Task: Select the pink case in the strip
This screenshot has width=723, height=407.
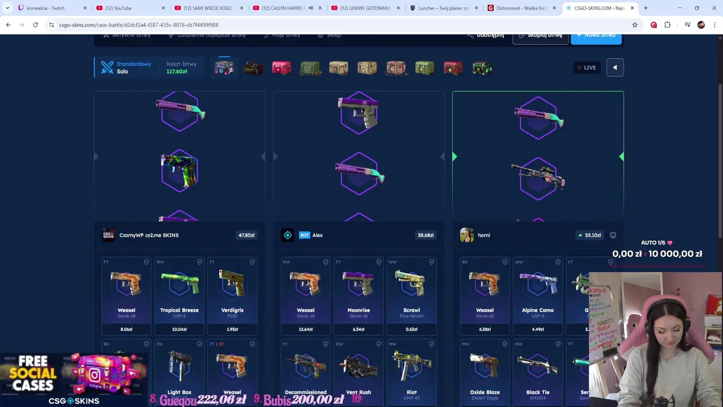Action: (x=281, y=68)
